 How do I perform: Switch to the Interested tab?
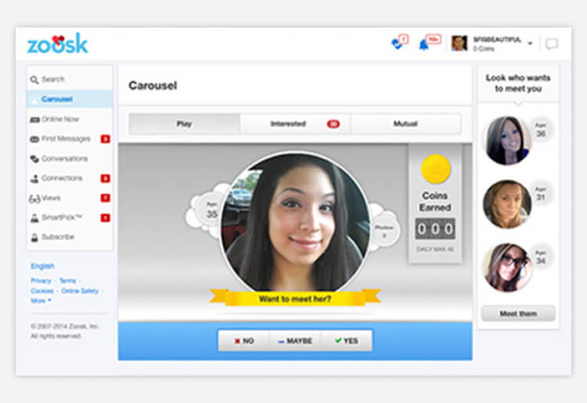[294, 124]
